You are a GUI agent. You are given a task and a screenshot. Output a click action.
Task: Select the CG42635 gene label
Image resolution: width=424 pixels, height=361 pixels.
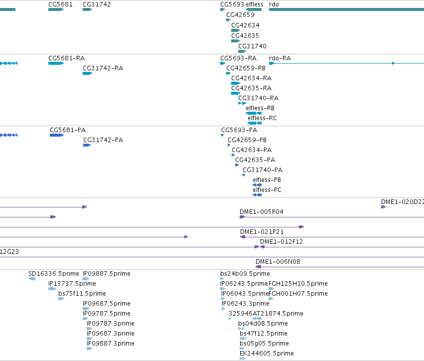point(245,36)
